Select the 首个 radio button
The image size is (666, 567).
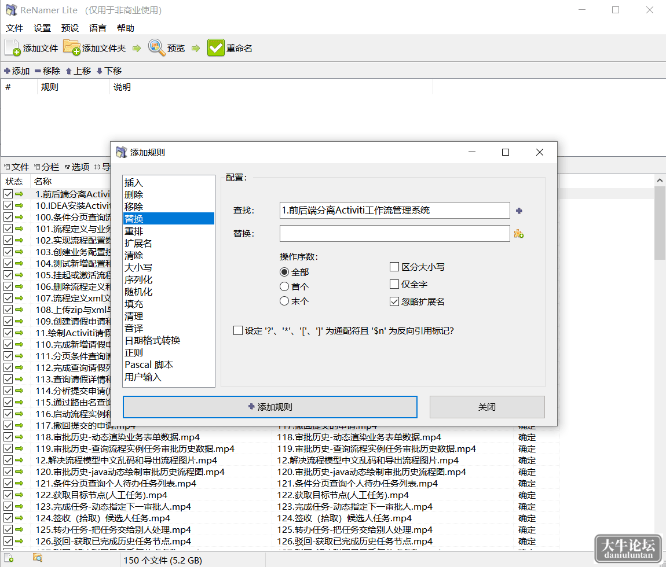[x=284, y=287]
